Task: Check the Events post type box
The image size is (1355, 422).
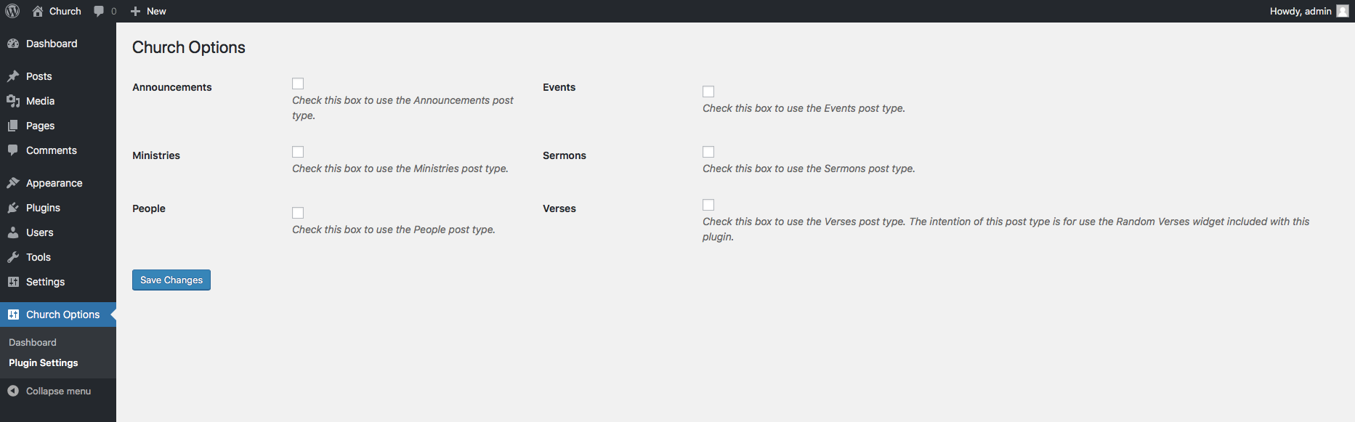Action: 708,92
